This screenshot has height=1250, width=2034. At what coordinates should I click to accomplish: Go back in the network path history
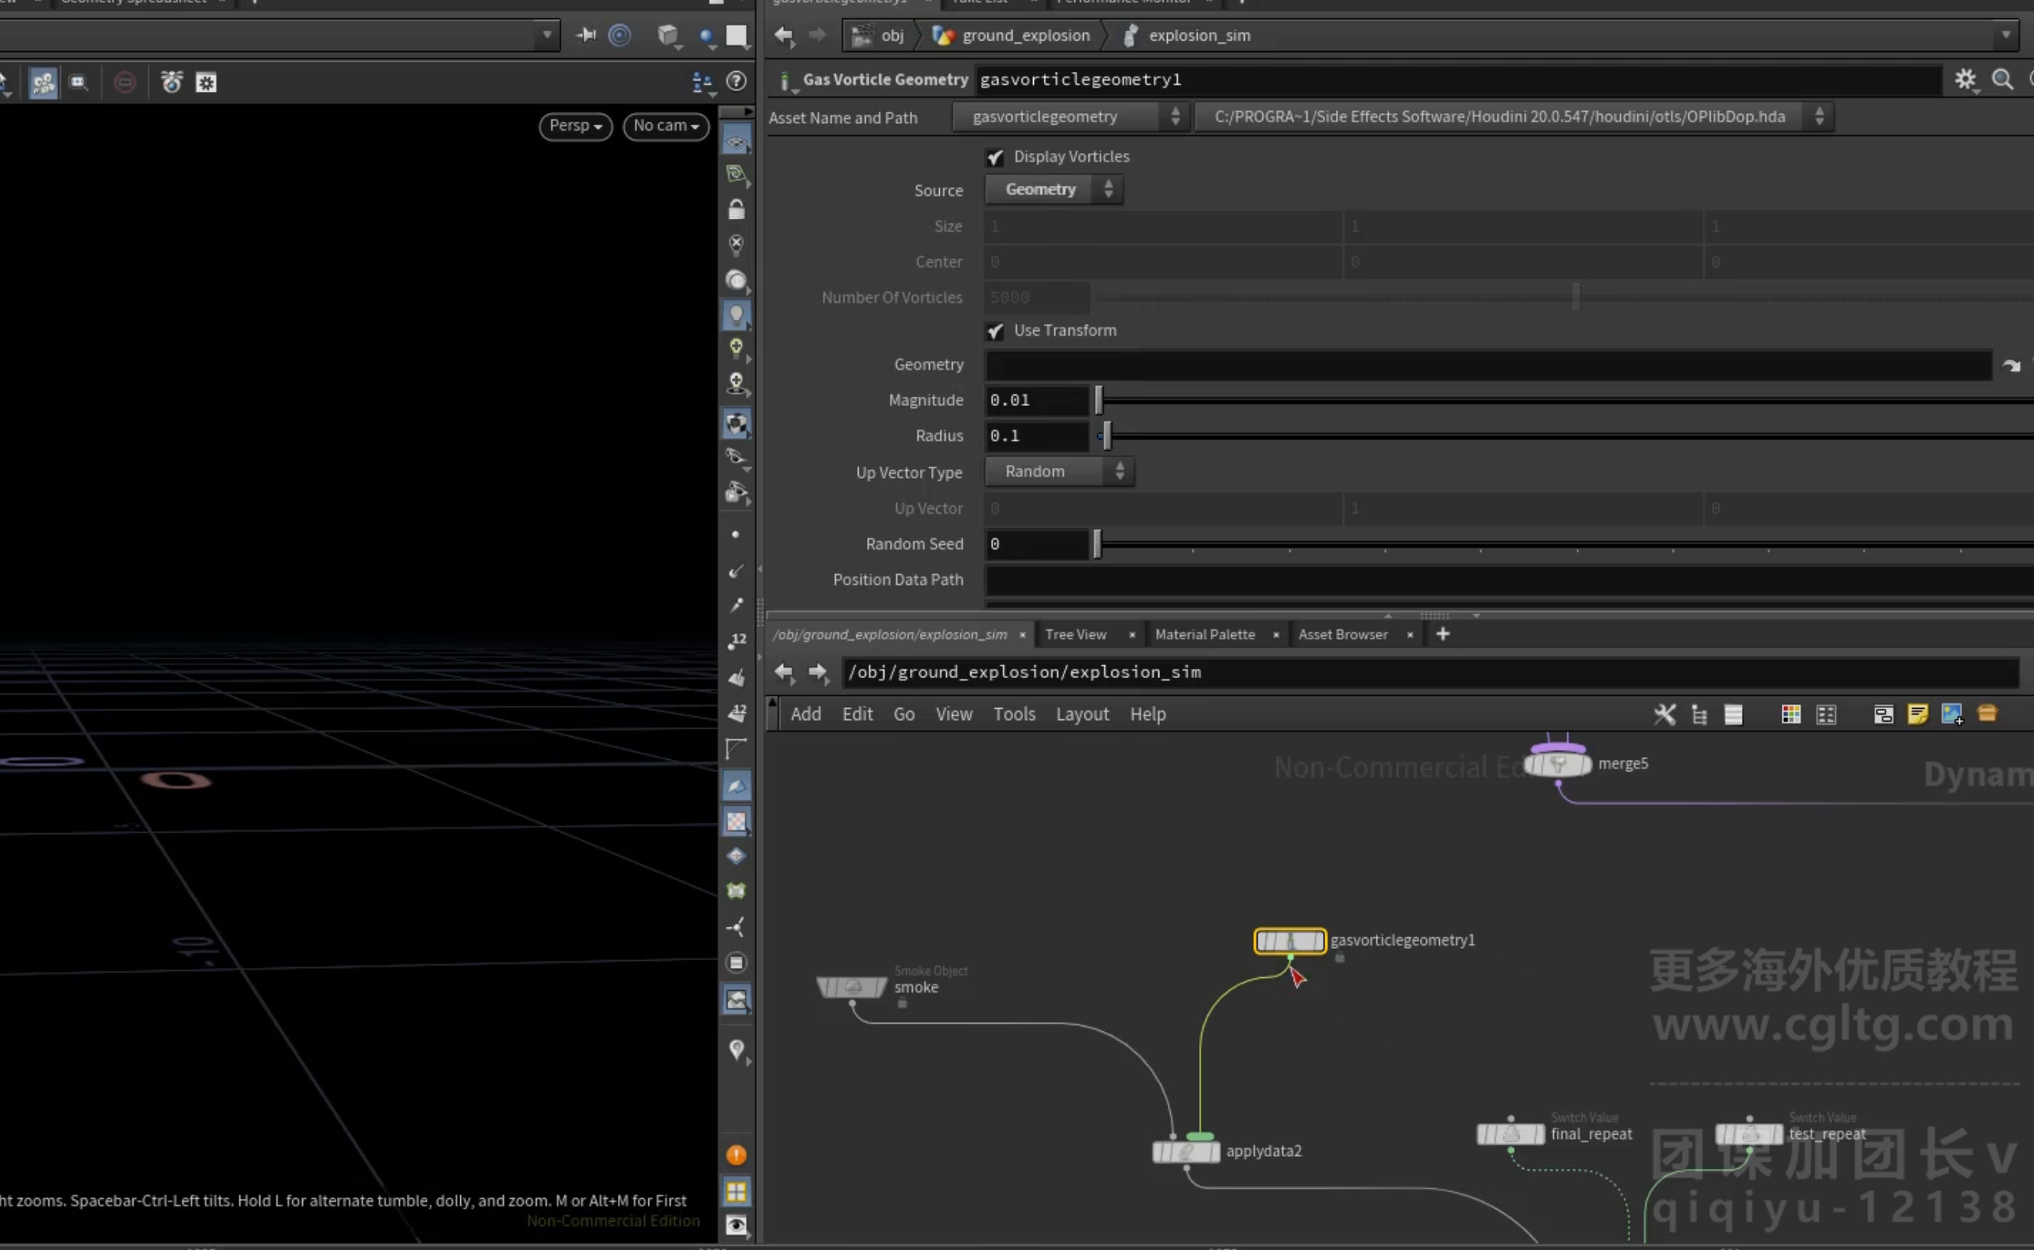coord(784,672)
